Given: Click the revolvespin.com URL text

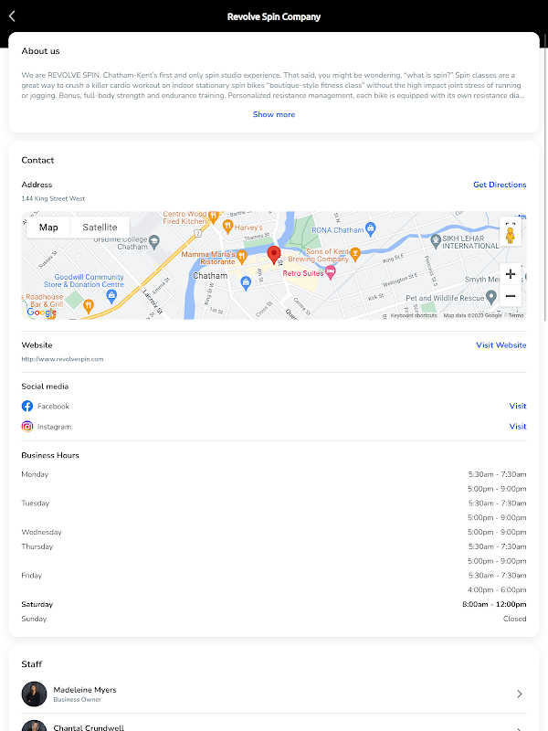Looking at the screenshot, I should pos(62,359).
